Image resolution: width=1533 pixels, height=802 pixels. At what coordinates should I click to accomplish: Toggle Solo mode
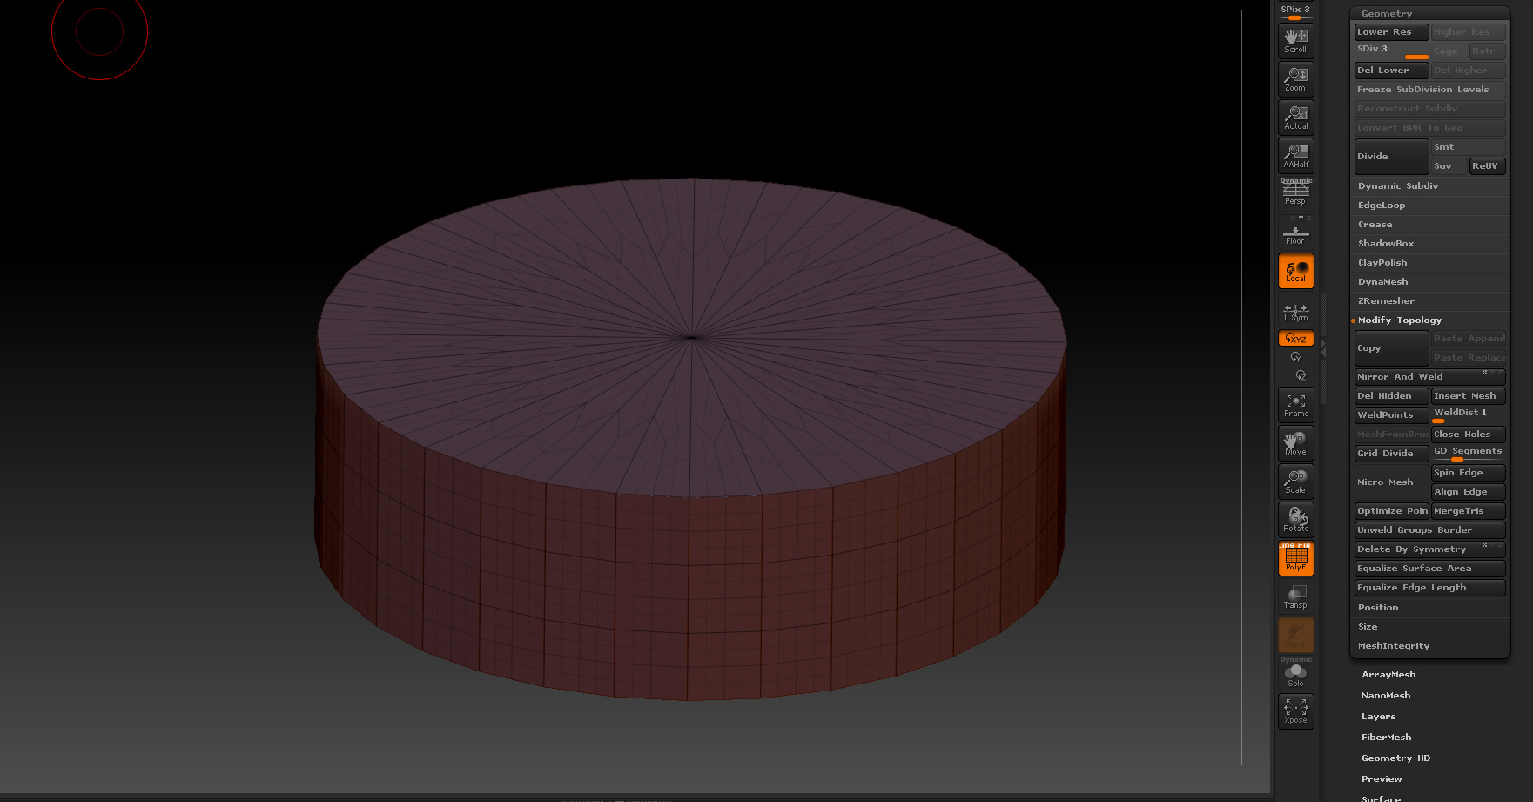pyautogui.click(x=1295, y=673)
